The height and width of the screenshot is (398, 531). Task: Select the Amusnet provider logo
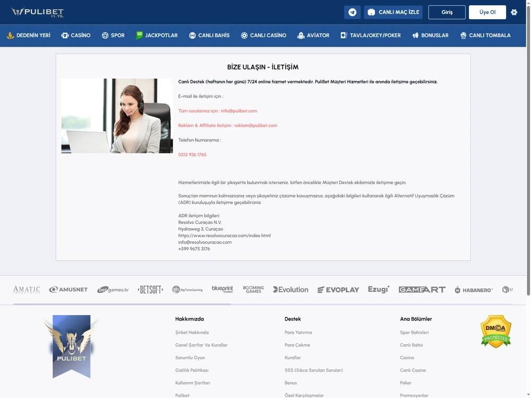click(x=68, y=290)
